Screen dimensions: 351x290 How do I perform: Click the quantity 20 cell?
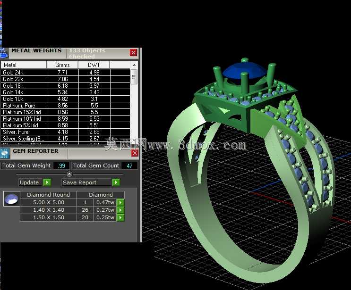tap(85, 217)
